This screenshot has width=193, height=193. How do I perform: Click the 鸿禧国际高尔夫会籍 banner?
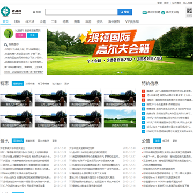[120, 51]
